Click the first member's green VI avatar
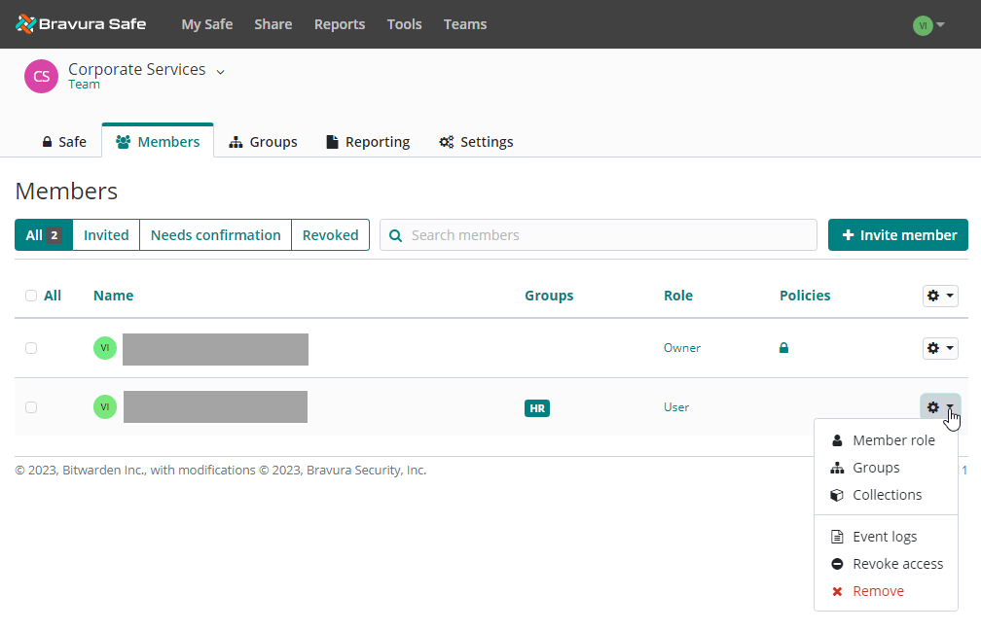The width and height of the screenshot is (981, 630). pyautogui.click(x=104, y=348)
